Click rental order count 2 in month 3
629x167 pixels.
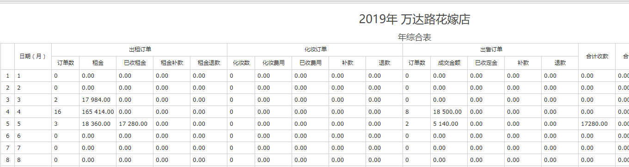66,99
